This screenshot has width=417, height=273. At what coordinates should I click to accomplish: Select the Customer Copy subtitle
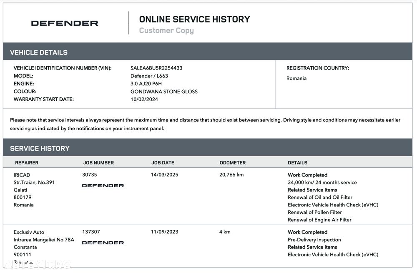click(x=166, y=30)
